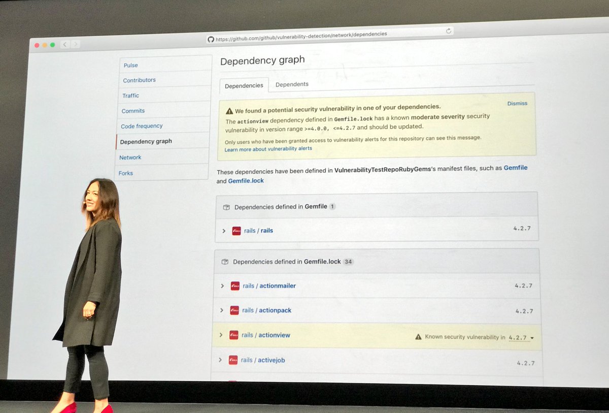Click version 4.2.7 on rails / rails row
The width and height of the screenshot is (609, 413).
[522, 229]
